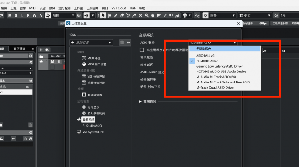Open the MIDI menu in menu bar
This screenshot has width=299, height=167.
pos(33,8)
